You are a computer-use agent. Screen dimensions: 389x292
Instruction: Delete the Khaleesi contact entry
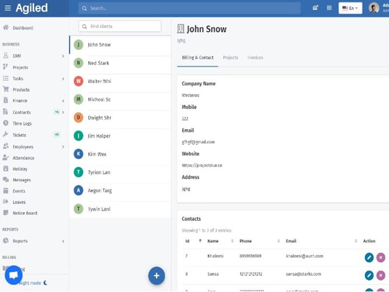(x=381, y=257)
